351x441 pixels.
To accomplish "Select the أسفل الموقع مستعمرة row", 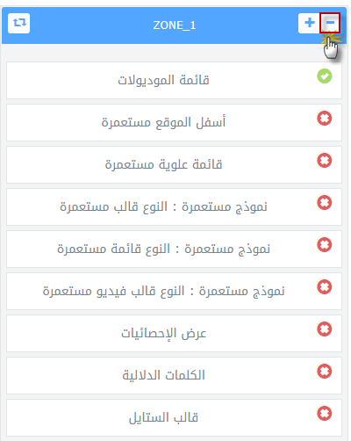I will click(174, 122).
